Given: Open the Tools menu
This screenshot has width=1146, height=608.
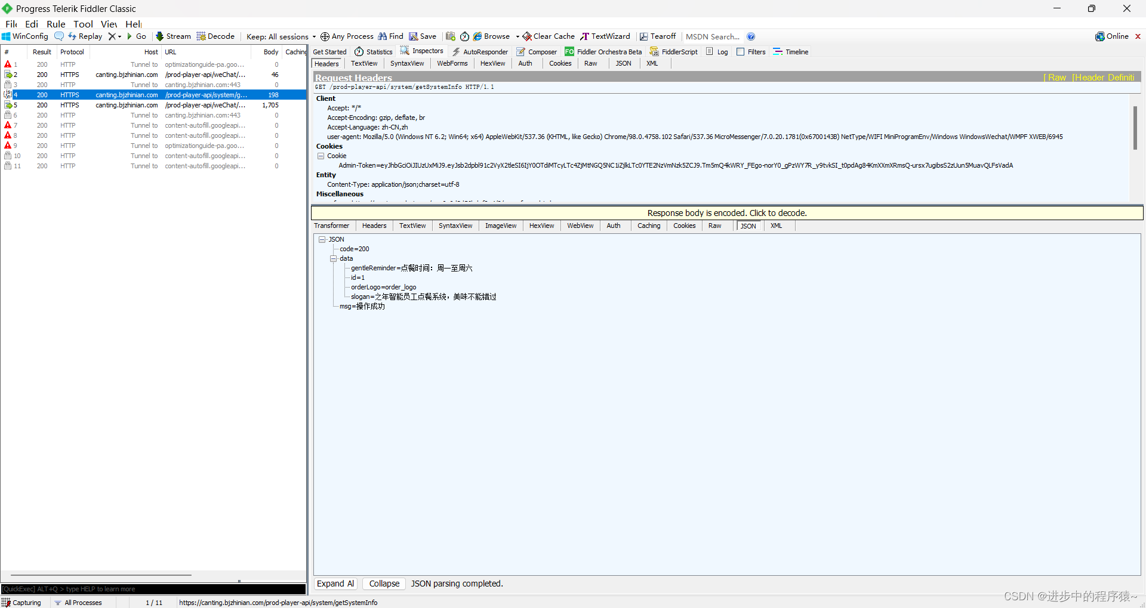Looking at the screenshot, I should point(83,24).
